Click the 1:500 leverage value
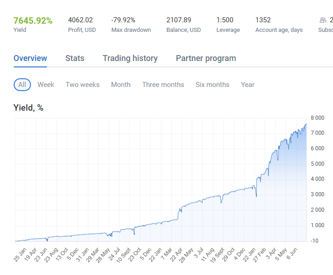The width and height of the screenshot is (333, 275). coord(225,20)
